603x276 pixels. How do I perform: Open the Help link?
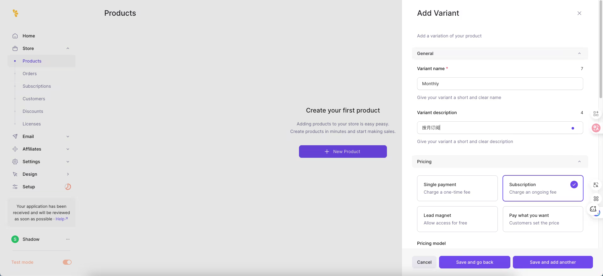pyautogui.click(x=62, y=219)
